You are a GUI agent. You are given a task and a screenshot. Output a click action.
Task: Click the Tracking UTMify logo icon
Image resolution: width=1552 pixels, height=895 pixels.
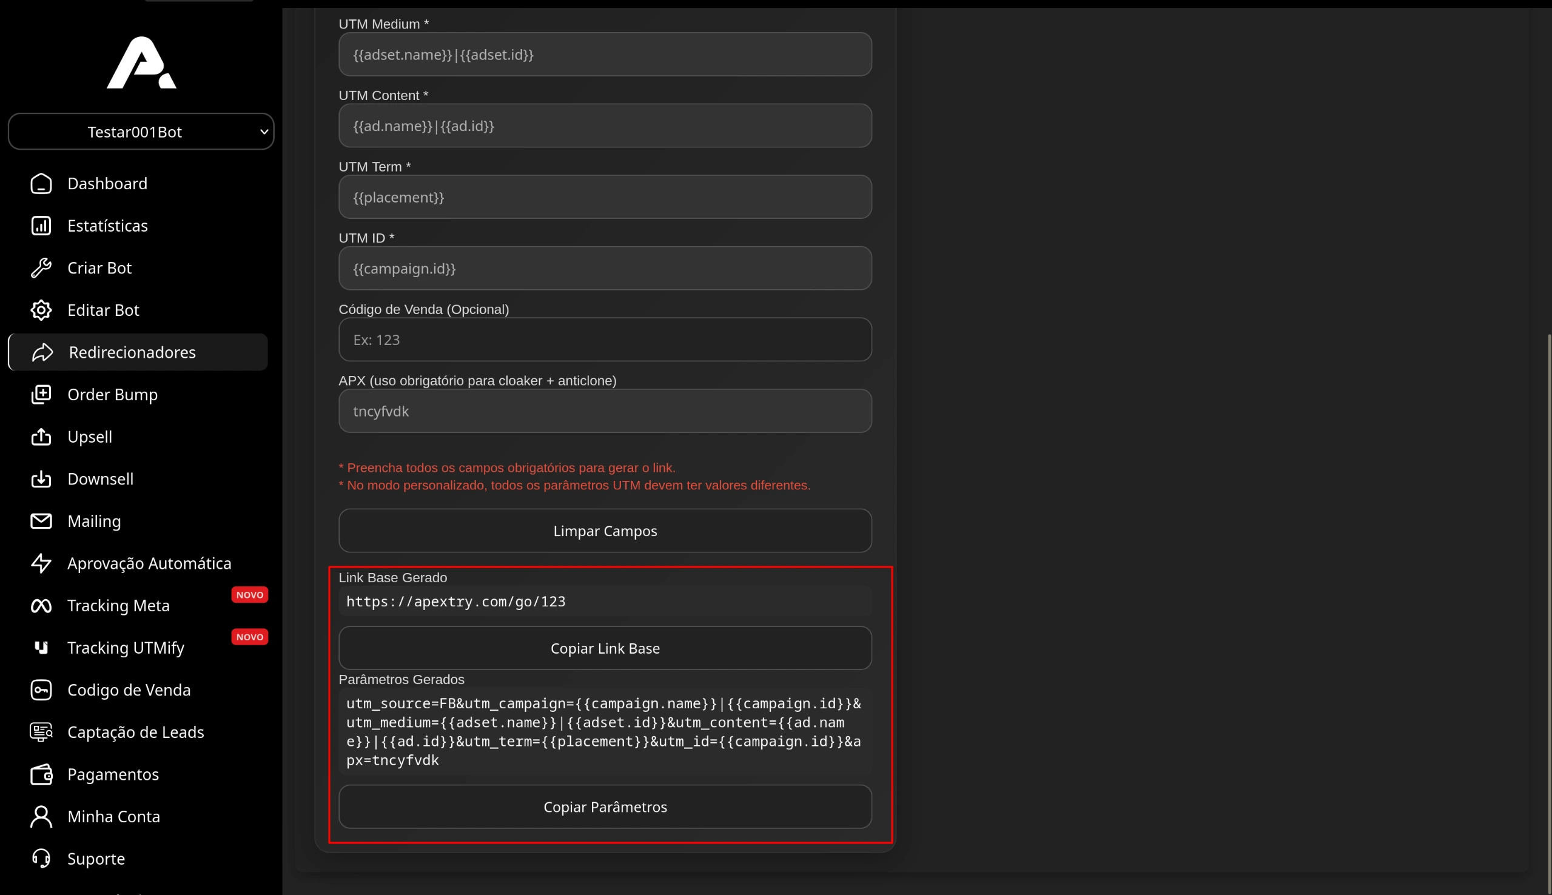41,648
